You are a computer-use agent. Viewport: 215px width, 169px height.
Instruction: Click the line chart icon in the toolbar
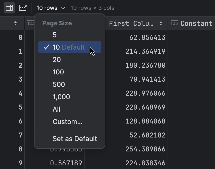pyautogui.click(x=23, y=7)
